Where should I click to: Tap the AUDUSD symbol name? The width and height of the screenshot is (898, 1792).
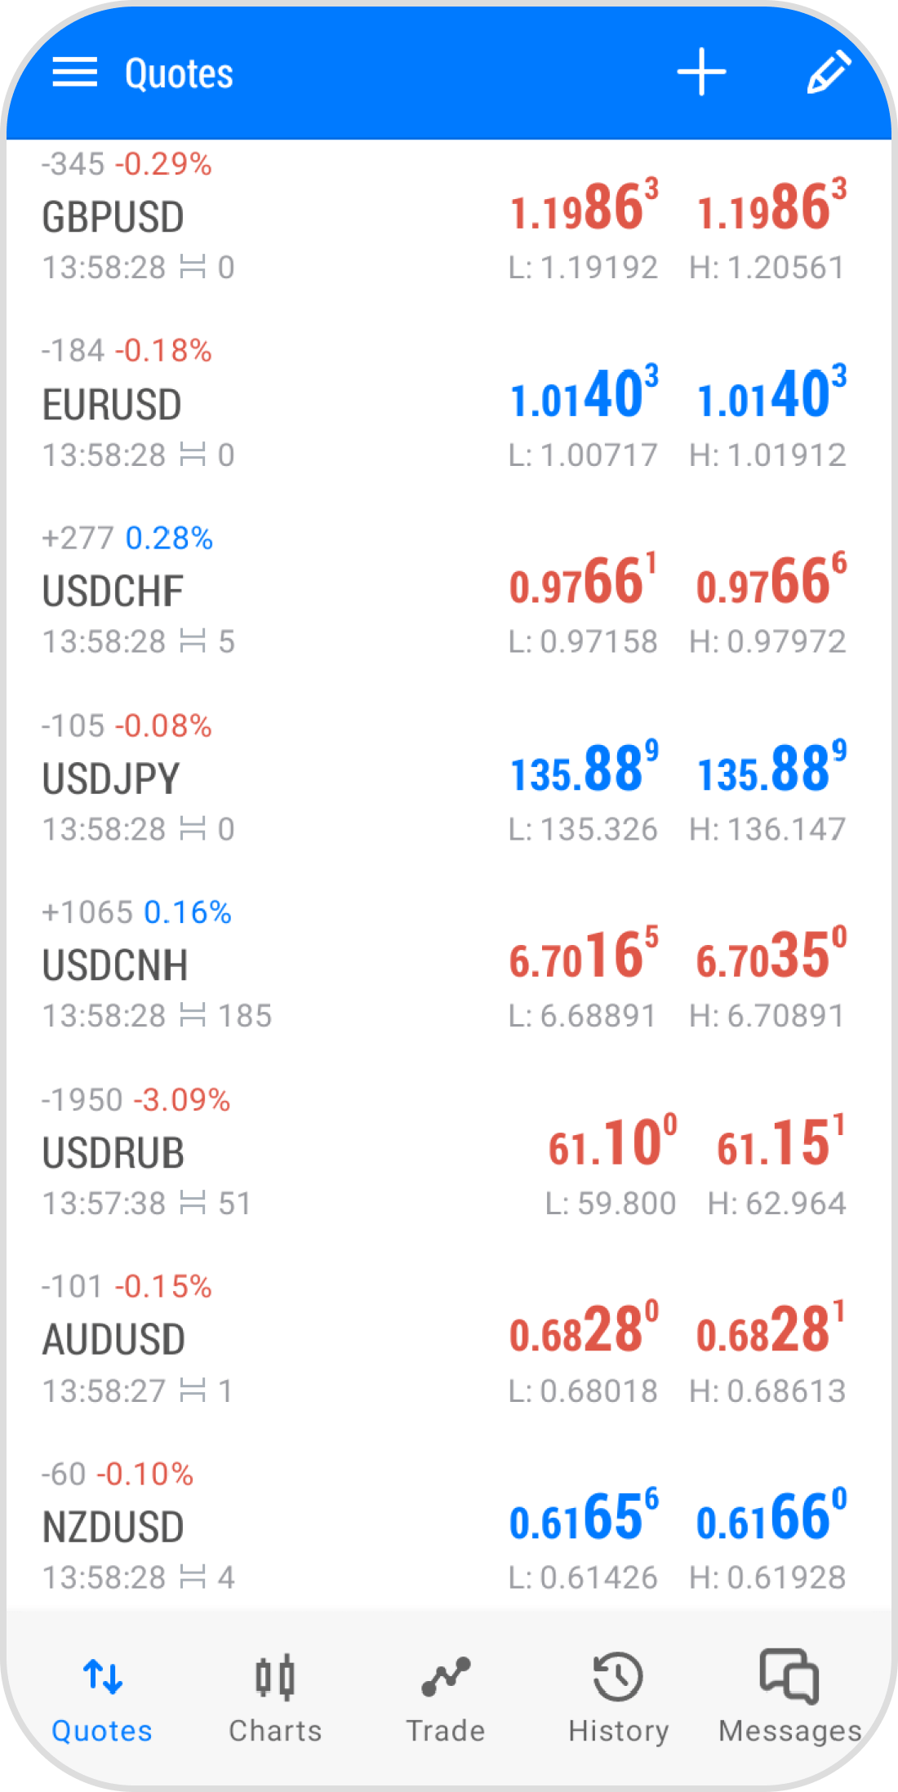pos(113,1340)
